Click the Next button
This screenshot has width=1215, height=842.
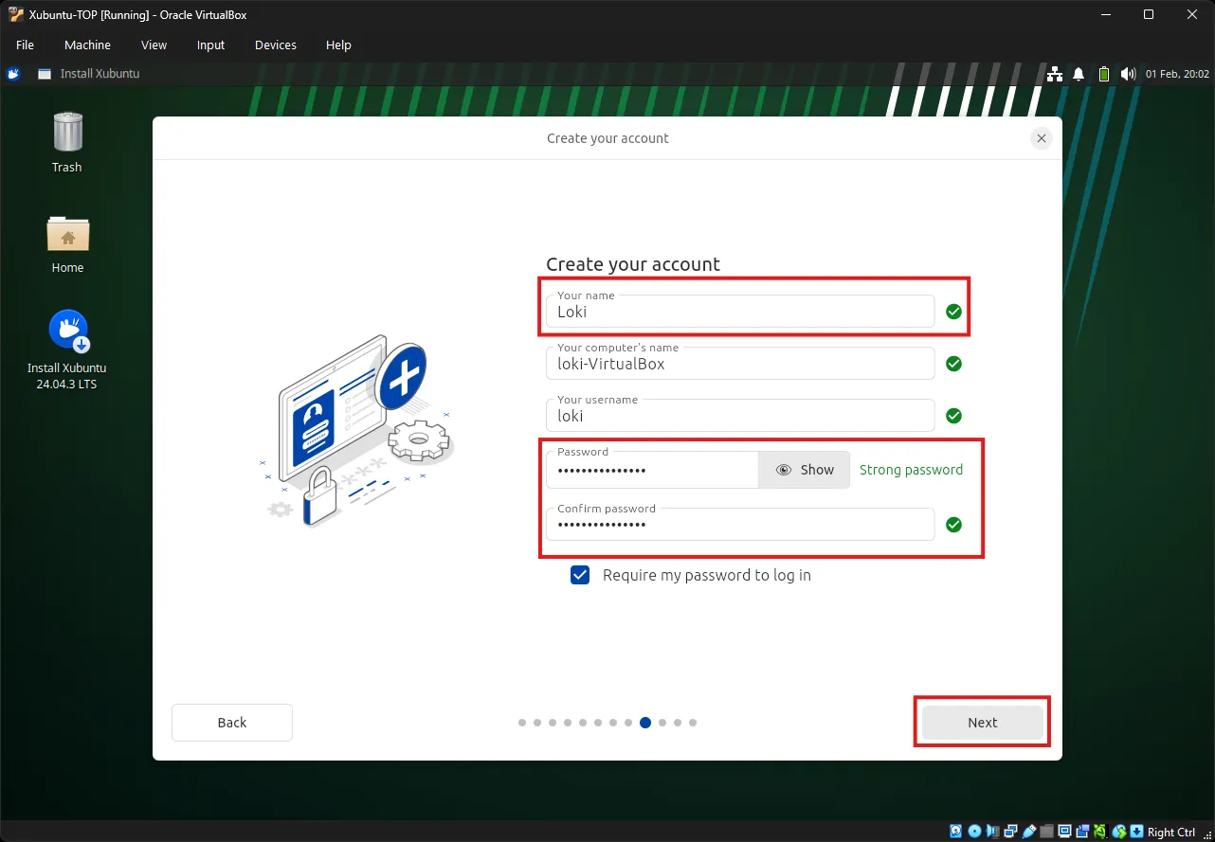(x=982, y=723)
